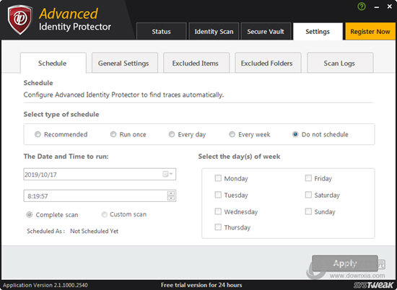This screenshot has width=397, height=290.
Task: Switch to the Status tab
Action: click(161, 31)
